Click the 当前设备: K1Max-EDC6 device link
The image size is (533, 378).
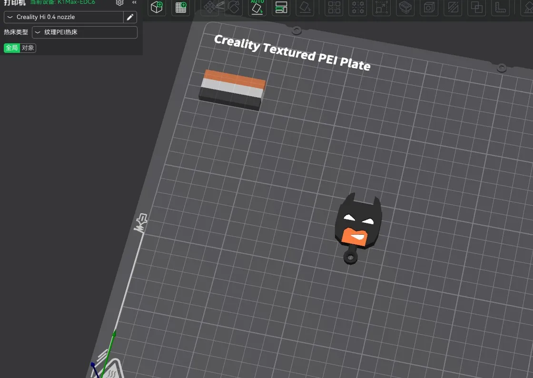tap(62, 2)
